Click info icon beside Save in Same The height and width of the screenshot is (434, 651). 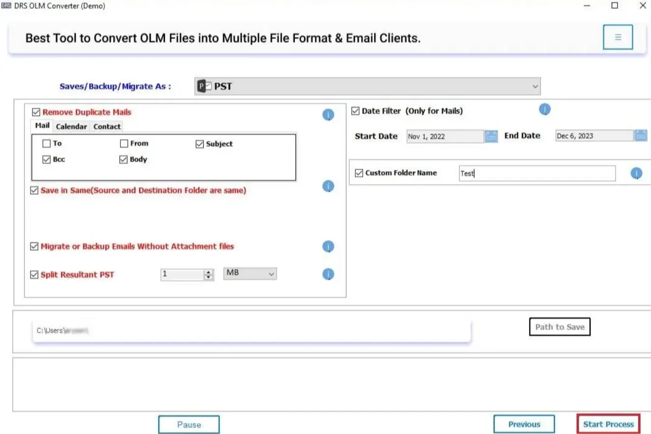(x=328, y=186)
